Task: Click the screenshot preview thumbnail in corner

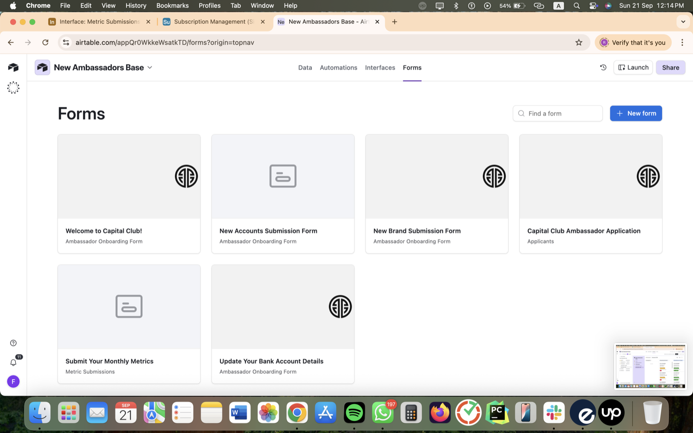Action: pos(650,366)
